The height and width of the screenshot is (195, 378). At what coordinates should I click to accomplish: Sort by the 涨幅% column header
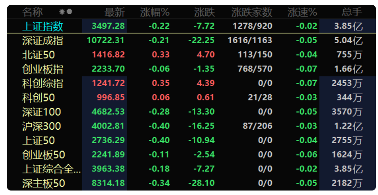[x=155, y=12]
